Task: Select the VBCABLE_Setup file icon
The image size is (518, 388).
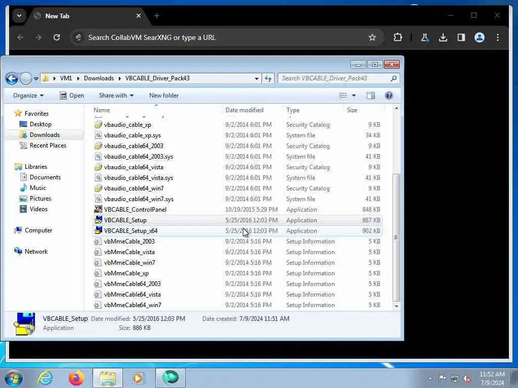Action: (98, 220)
